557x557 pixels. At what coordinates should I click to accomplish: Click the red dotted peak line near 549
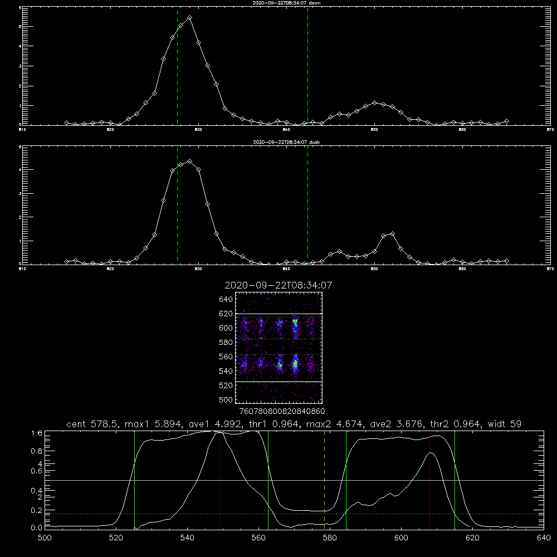(x=219, y=480)
